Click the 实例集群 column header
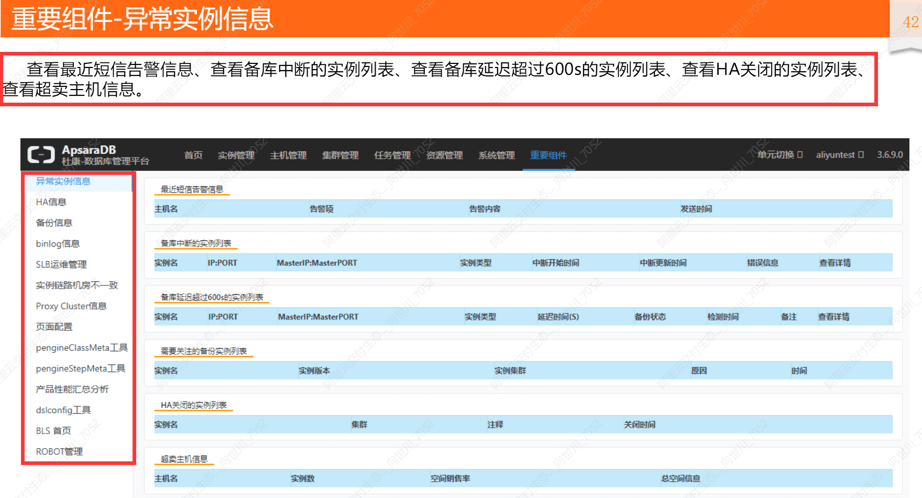The image size is (922, 498). pos(510,371)
